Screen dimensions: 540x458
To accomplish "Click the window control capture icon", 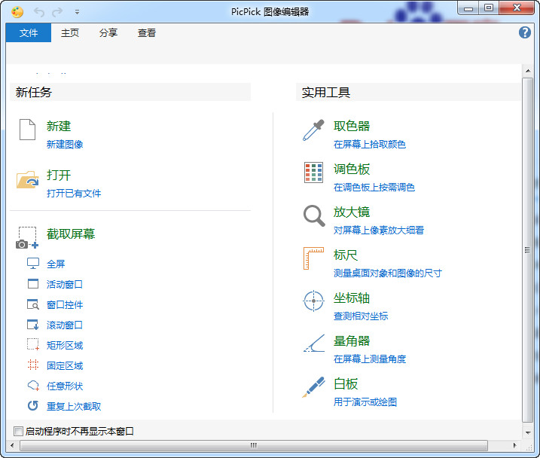I will click(33, 304).
